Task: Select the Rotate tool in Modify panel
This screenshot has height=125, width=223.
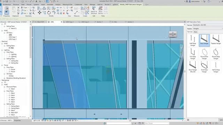Action: (49, 12)
